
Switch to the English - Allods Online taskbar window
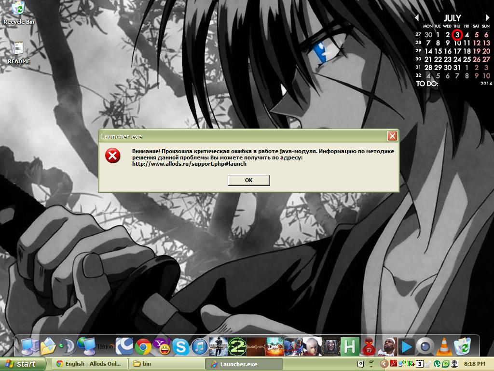tap(90, 364)
